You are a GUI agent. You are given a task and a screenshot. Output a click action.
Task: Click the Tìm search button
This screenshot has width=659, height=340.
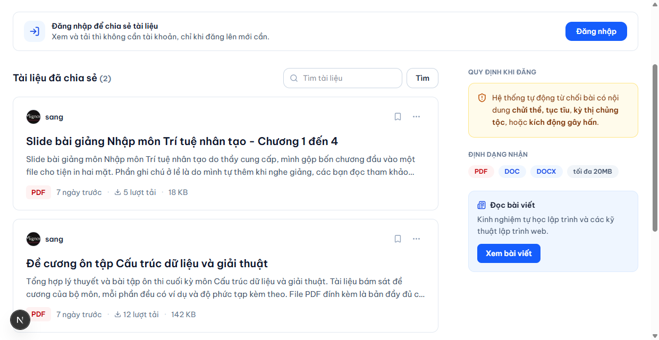pos(423,78)
